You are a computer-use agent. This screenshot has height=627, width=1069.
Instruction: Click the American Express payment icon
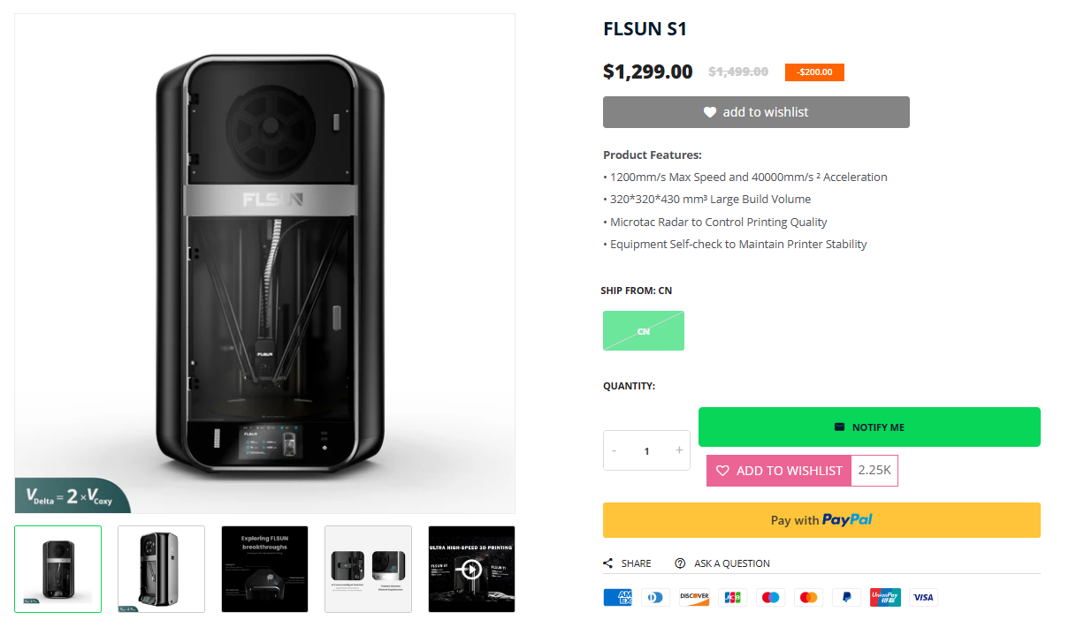tap(617, 597)
